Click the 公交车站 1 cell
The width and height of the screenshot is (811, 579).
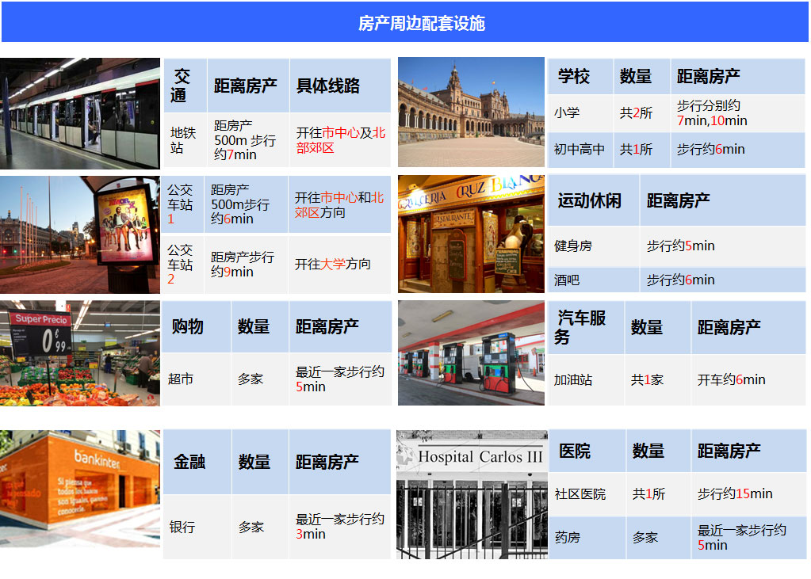182,204
